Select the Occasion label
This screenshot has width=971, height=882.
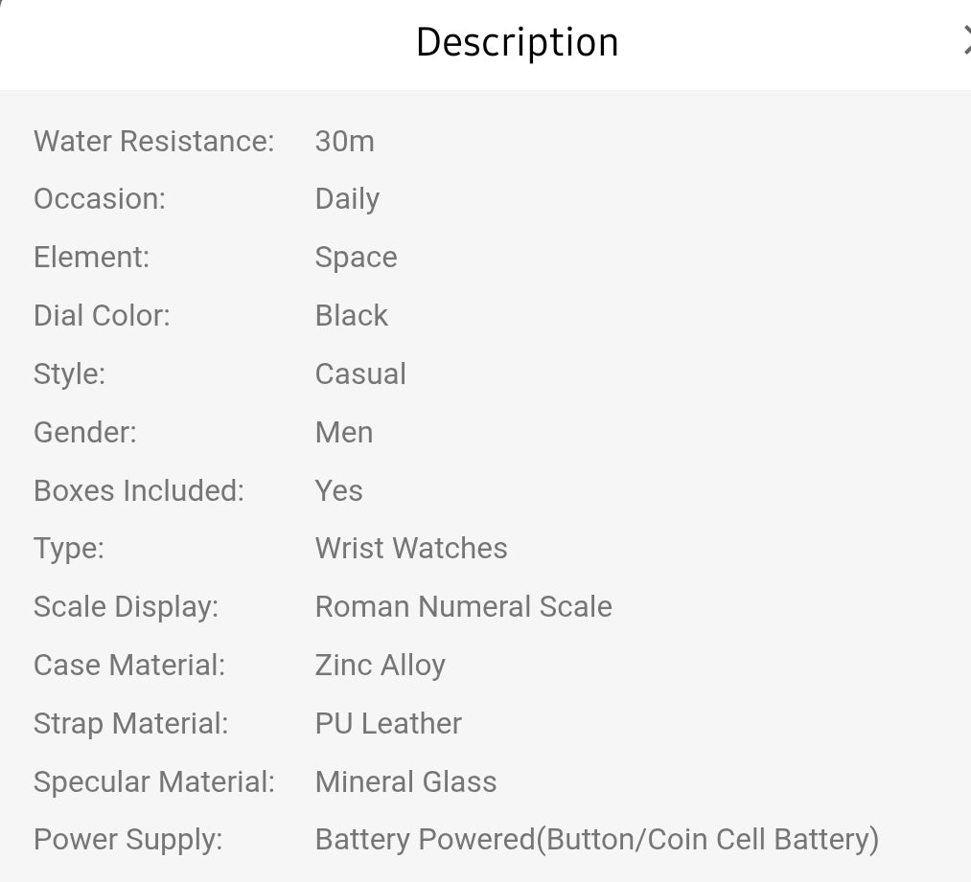pyautogui.click(x=99, y=198)
